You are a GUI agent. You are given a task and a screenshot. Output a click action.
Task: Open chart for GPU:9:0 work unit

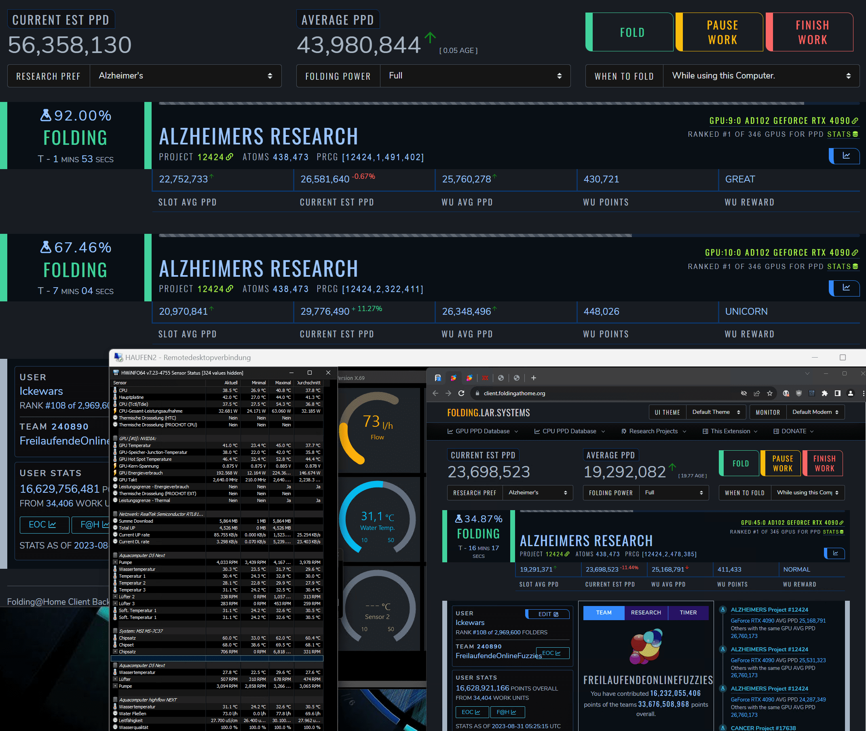(x=845, y=156)
